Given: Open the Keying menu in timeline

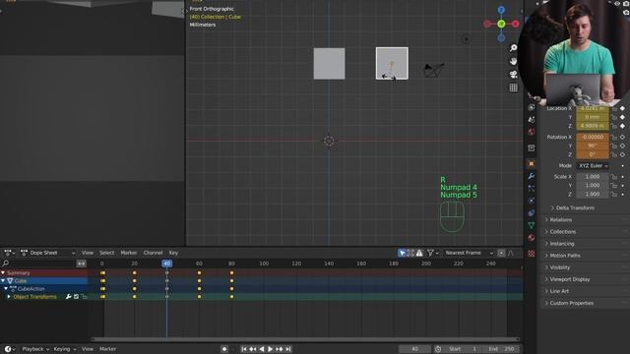Looking at the screenshot, I should pos(64,349).
